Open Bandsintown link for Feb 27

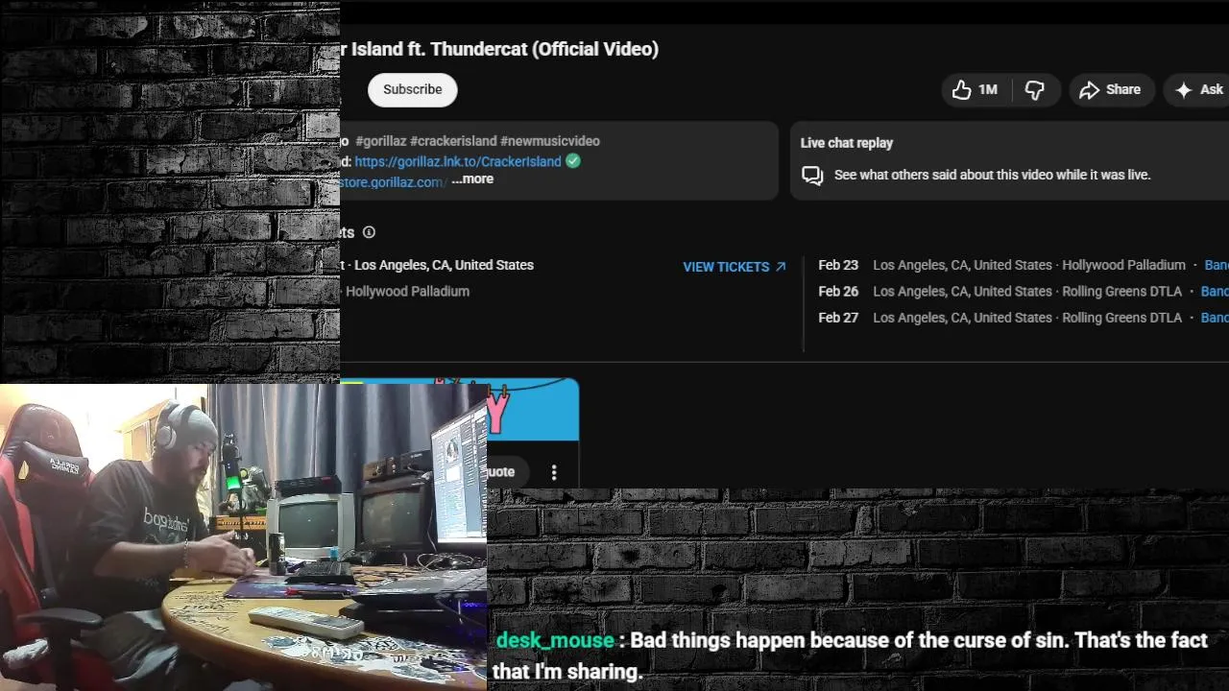pos(1215,318)
